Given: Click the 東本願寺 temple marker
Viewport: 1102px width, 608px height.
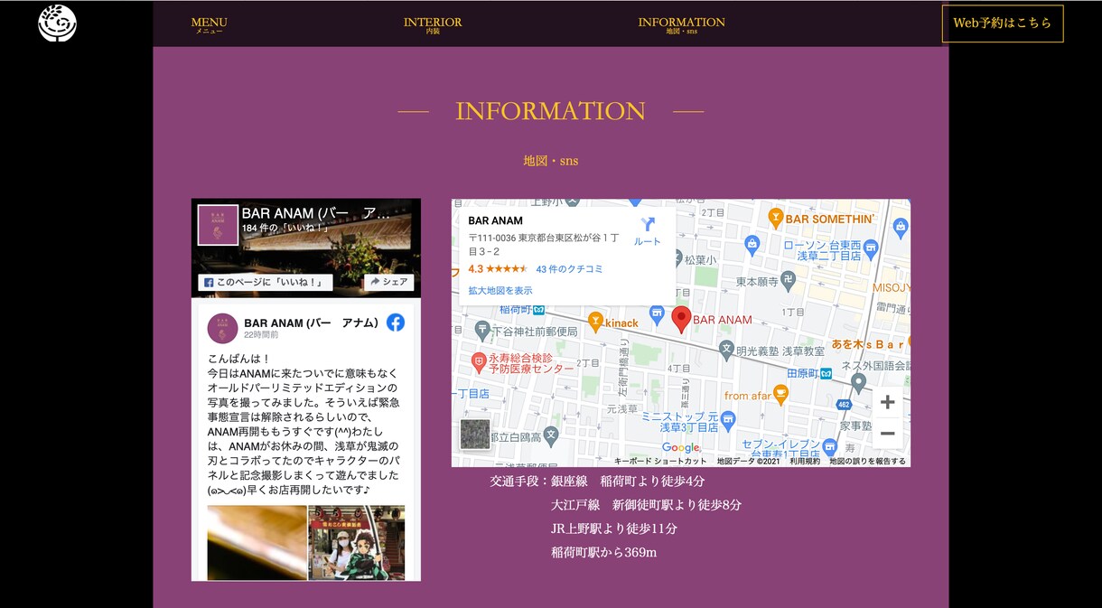Looking at the screenshot, I should (788, 281).
